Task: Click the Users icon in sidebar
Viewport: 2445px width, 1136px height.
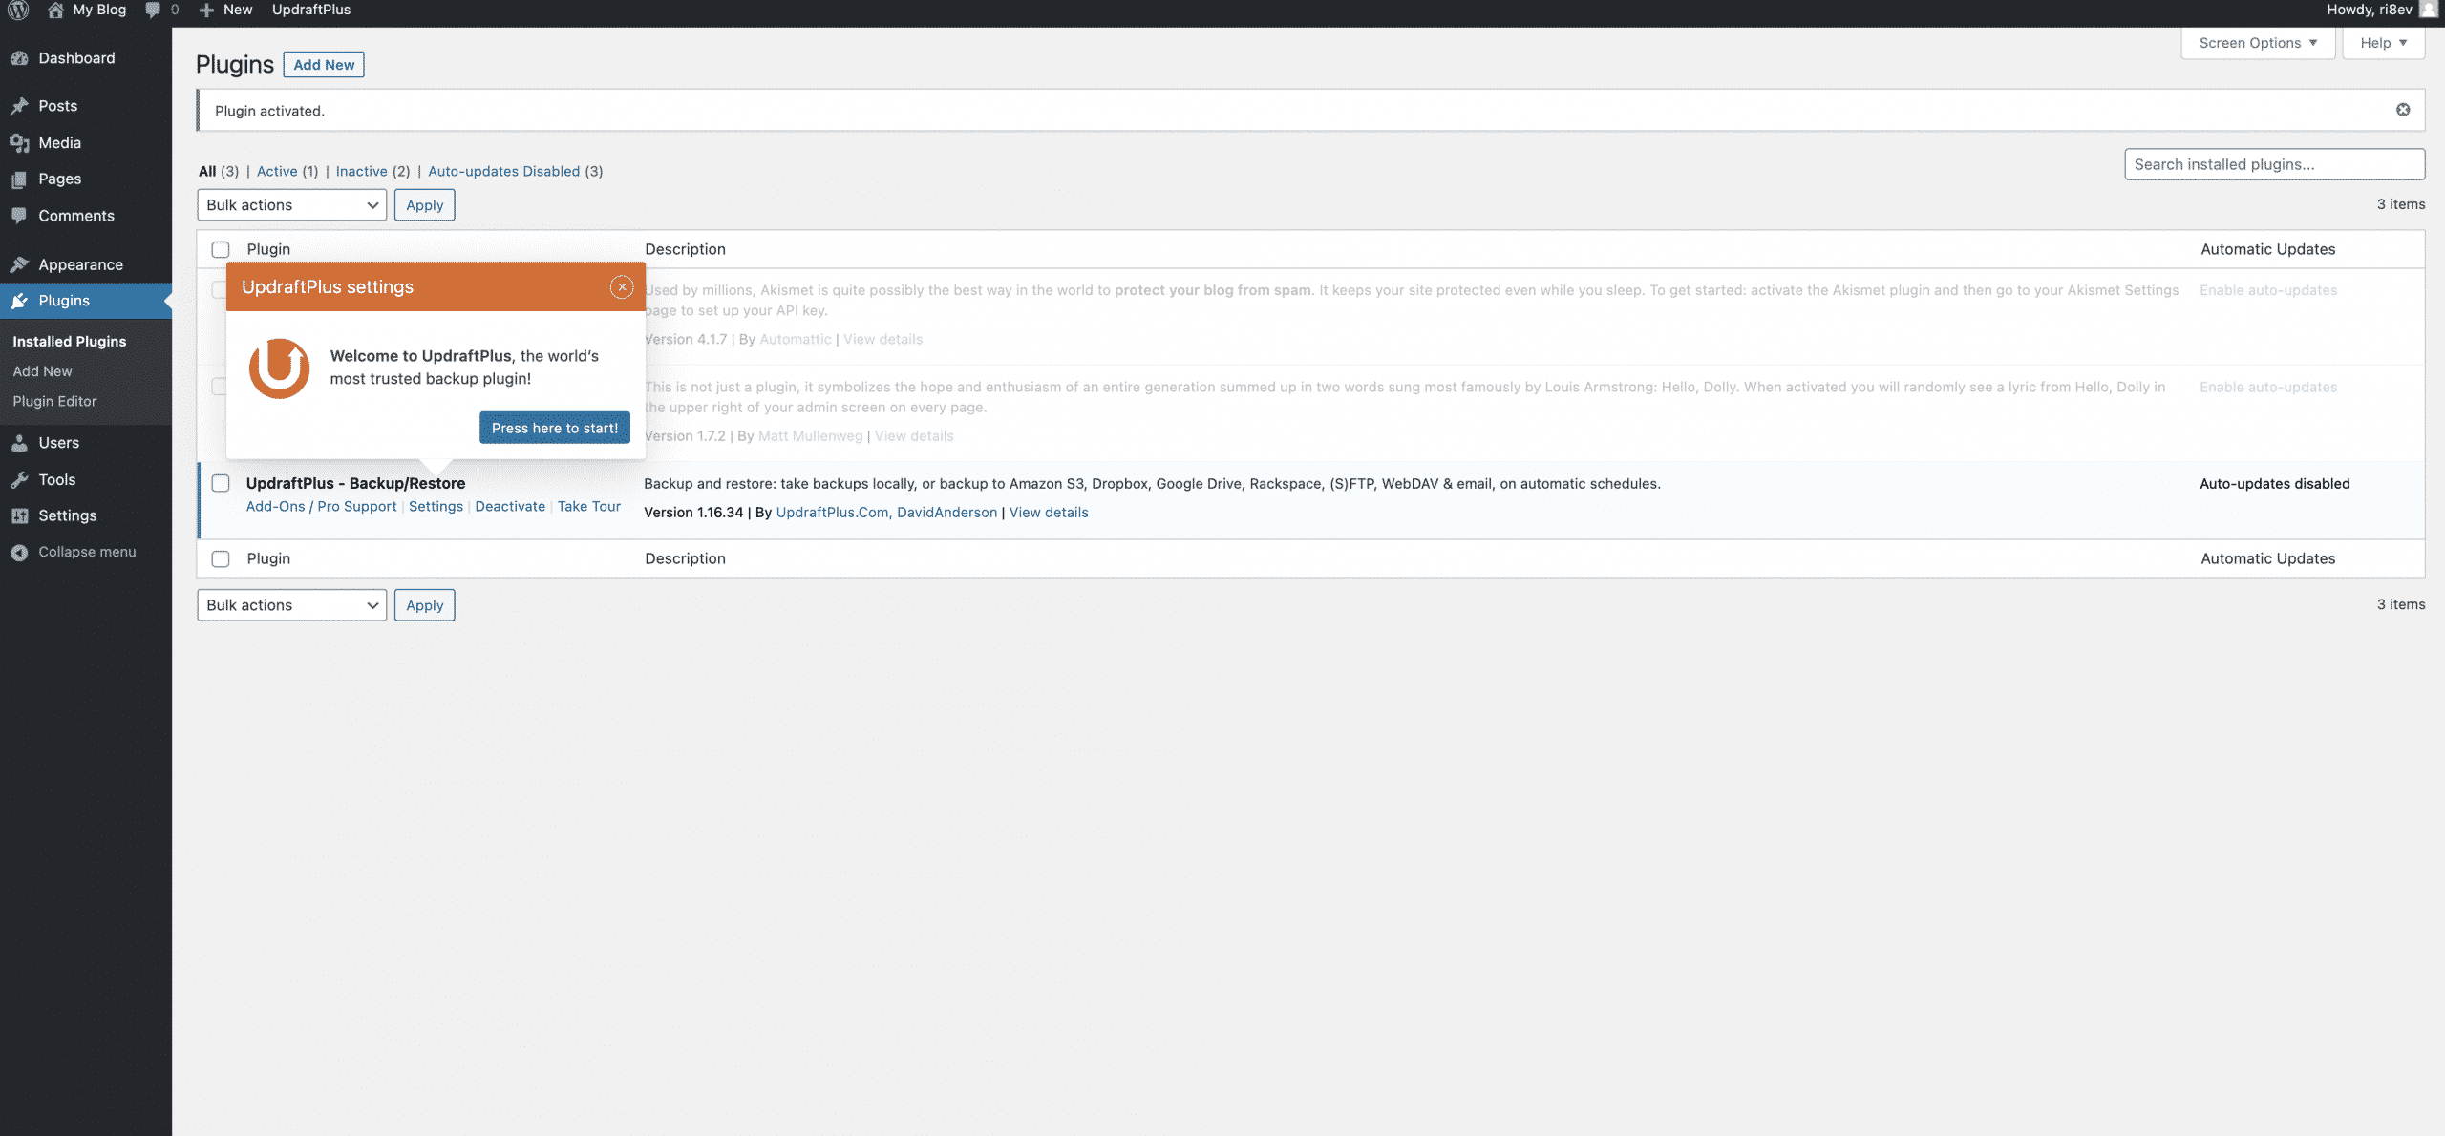Action: pyautogui.click(x=19, y=443)
